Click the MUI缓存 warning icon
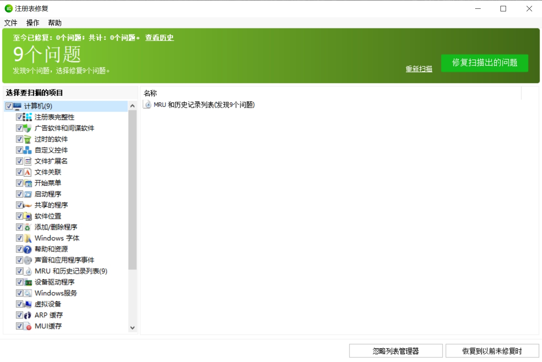The width and height of the screenshot is (542, 362). [28, 326]
